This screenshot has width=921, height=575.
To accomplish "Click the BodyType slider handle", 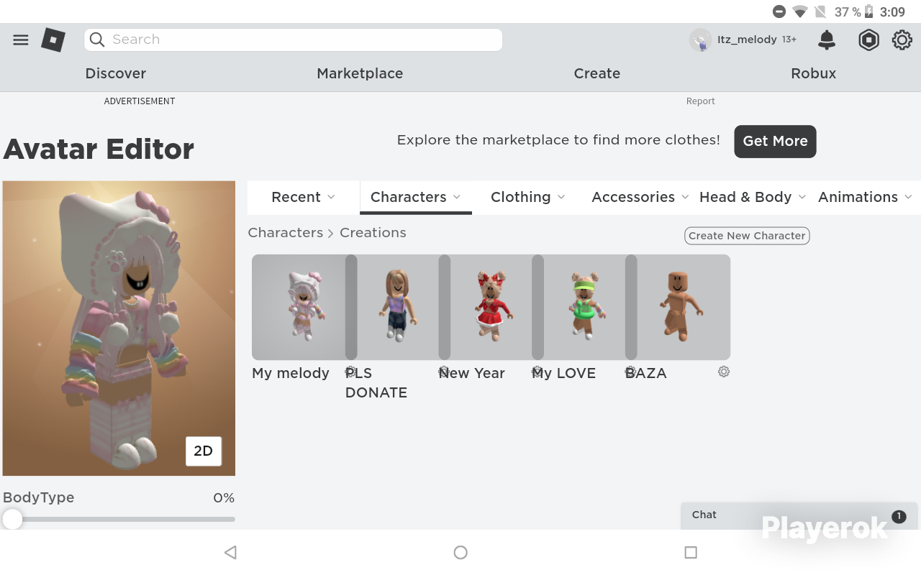I will pyautogui.click(x=12, y=519).
